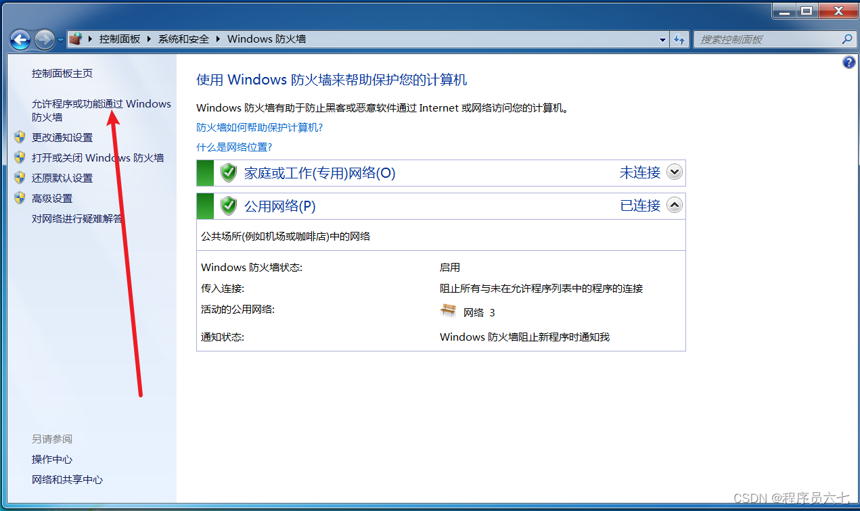The height and width of the screenshot is (511, 860).
Task: Click the shield icon beside 打开或关闭 Windows 防火墙
Action: pos(20,157)
